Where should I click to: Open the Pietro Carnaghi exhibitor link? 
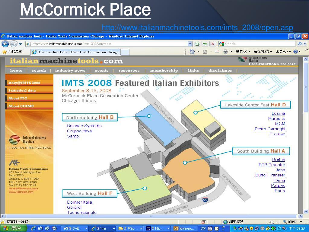pos(270,129)
